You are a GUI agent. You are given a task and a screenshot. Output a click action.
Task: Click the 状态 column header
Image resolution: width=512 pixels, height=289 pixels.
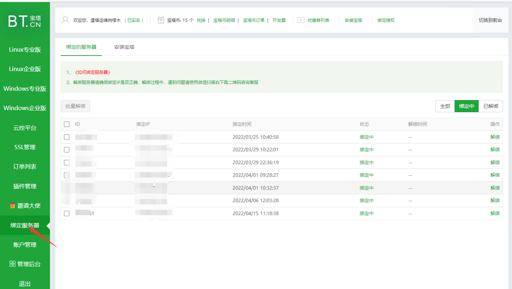(364, 124)
